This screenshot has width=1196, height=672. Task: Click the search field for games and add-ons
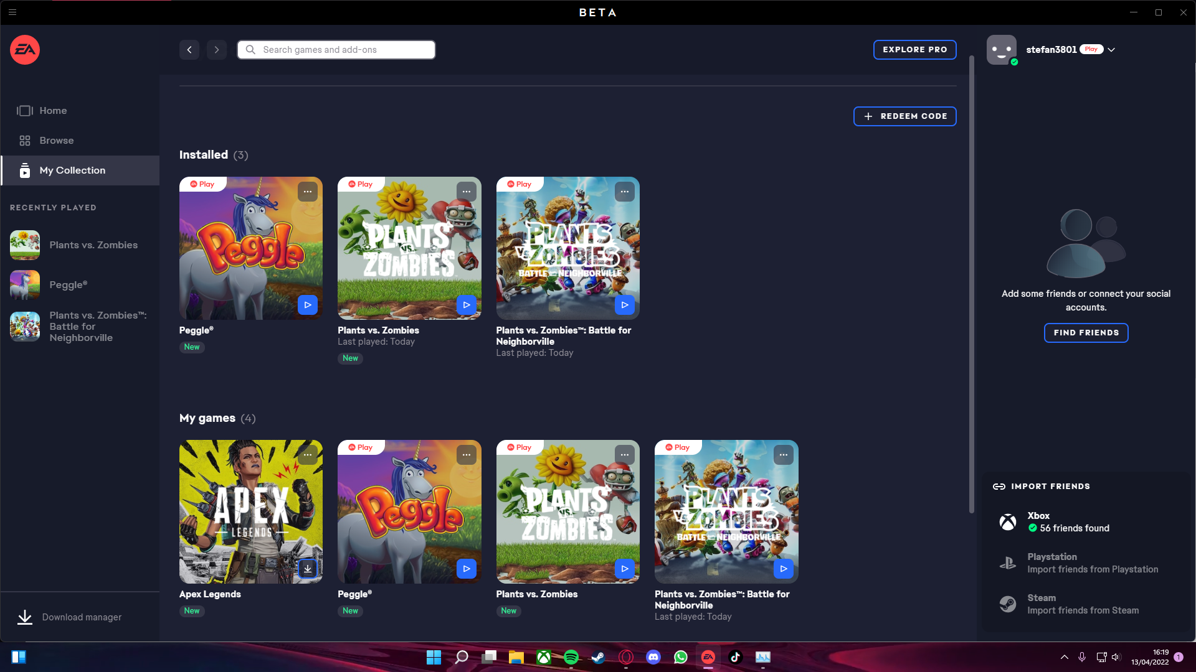(336, 50)
